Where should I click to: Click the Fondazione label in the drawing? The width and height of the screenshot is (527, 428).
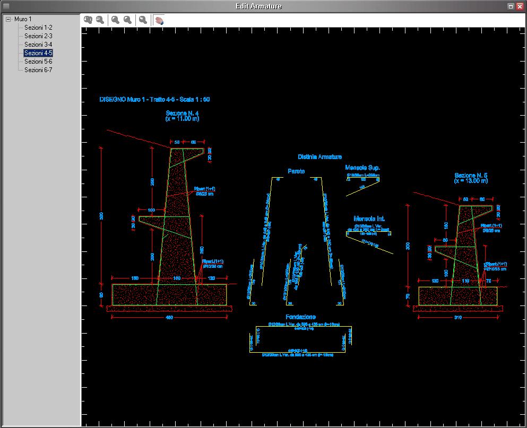point(301,317)
